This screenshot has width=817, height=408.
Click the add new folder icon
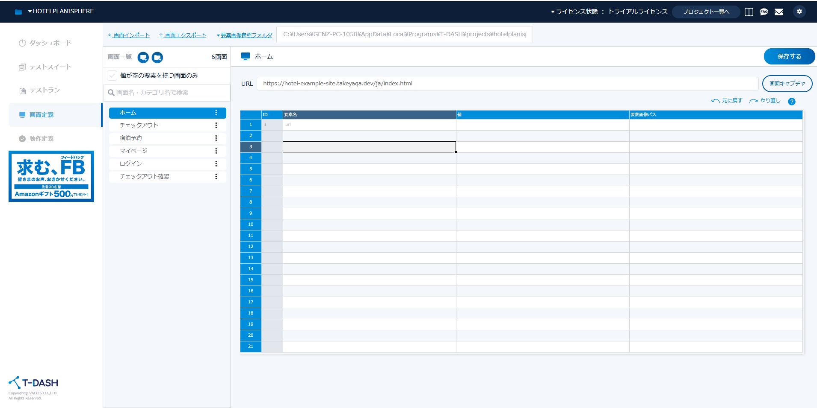157,57
